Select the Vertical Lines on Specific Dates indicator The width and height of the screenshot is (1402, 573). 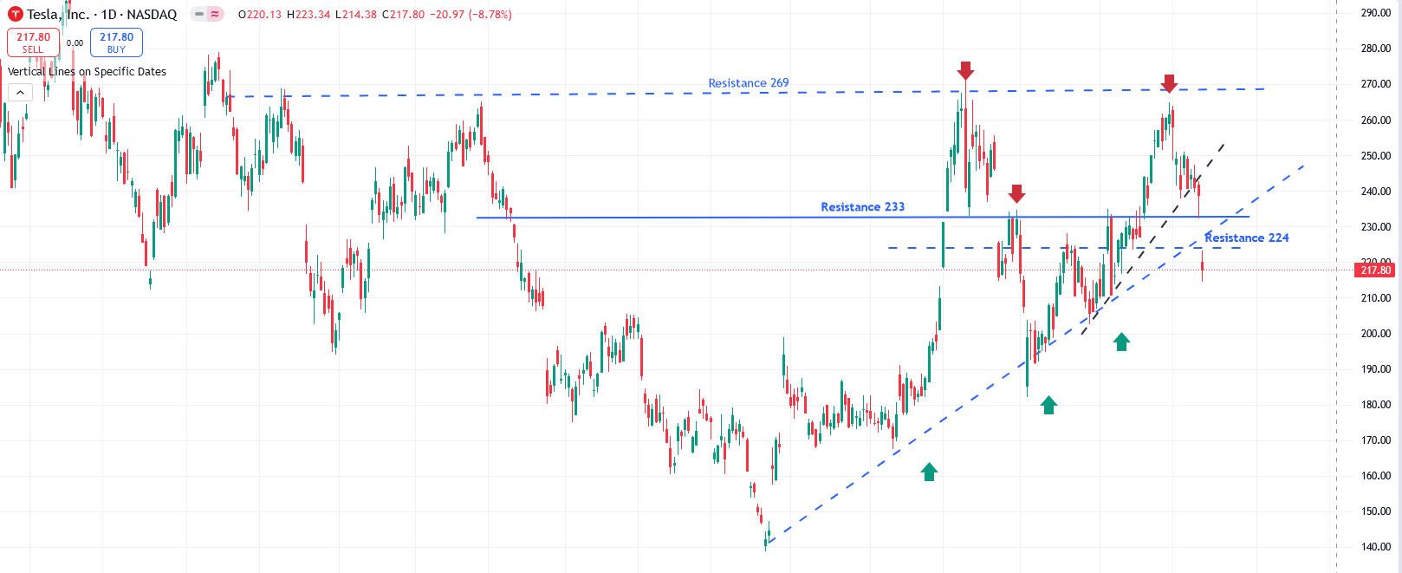(x=87, y=72)
